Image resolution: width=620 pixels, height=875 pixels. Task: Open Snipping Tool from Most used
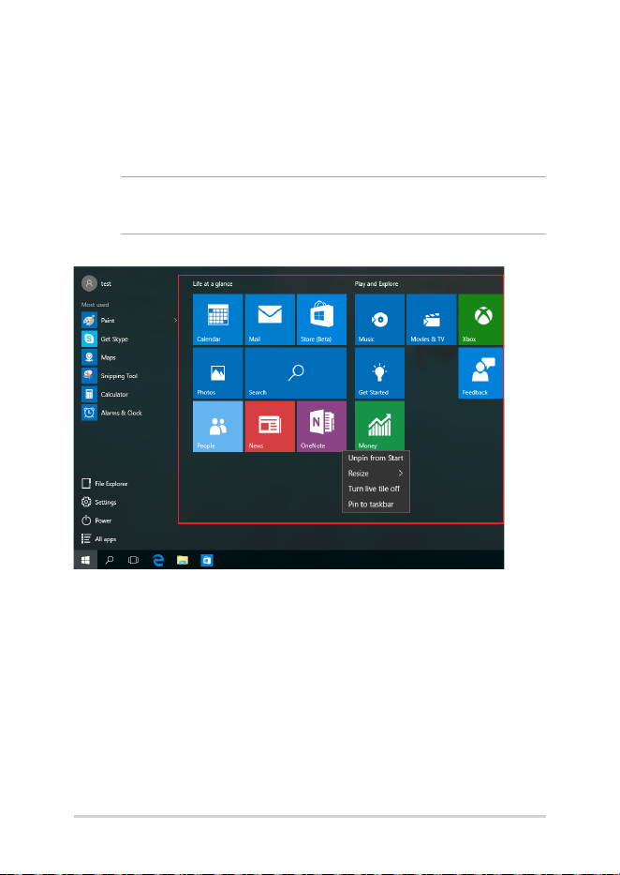click(x=110, y=376)
